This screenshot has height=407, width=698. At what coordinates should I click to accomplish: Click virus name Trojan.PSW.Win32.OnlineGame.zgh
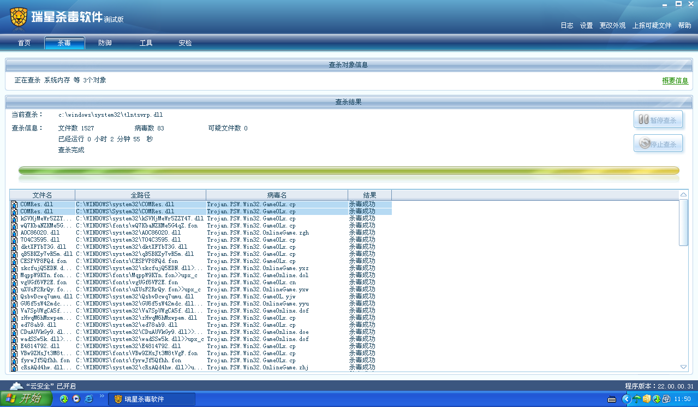tap(258, 232)
